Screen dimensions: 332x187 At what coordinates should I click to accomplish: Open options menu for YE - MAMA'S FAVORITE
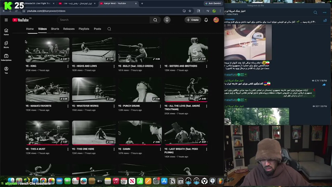(x=68, y=106)
